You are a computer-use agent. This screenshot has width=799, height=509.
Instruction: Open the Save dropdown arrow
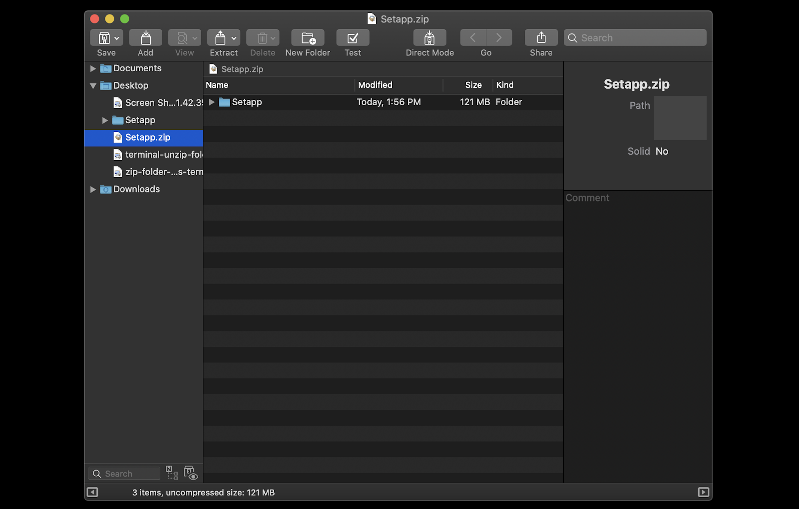pos(117,38)
